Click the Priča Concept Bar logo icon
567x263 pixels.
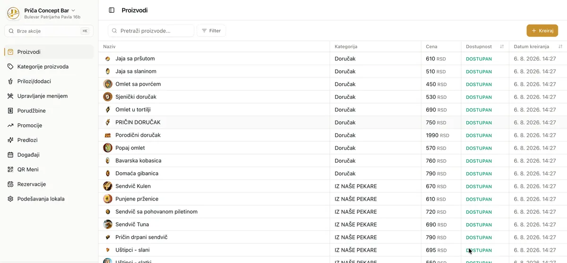pos(13,13)
